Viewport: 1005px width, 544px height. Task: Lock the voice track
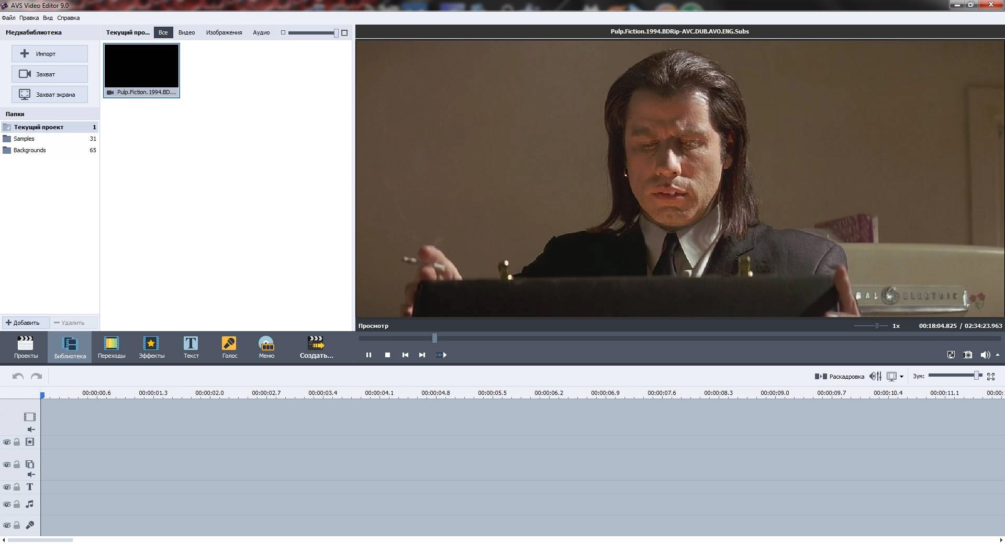[x=17, y=525]
